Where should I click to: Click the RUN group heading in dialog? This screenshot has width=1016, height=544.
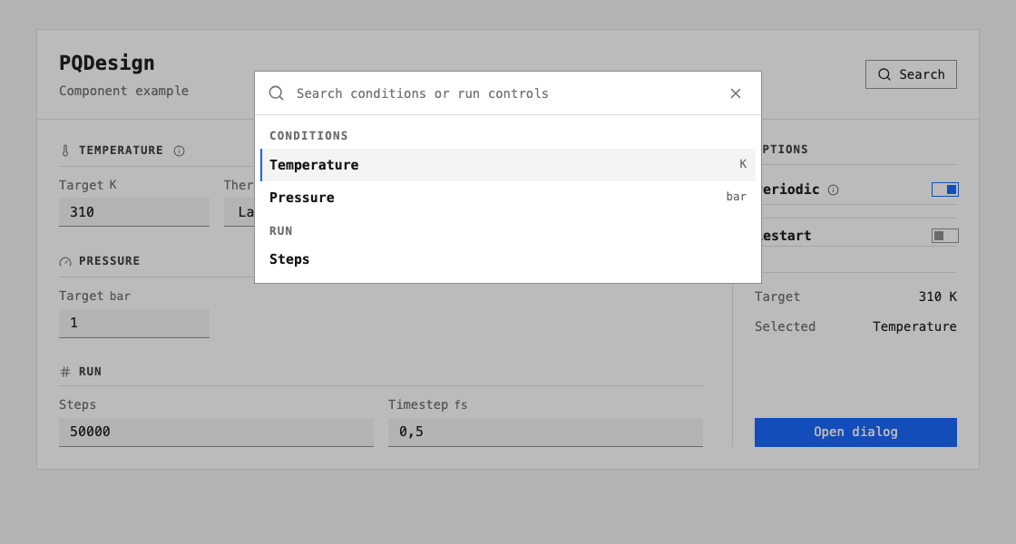pyautogui.click(x=280, y=230)
